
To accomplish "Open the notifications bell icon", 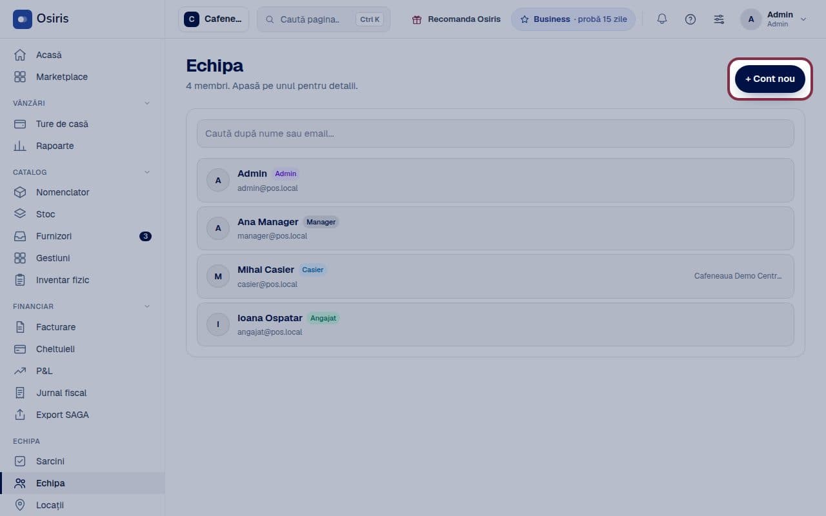I will 662,19.
